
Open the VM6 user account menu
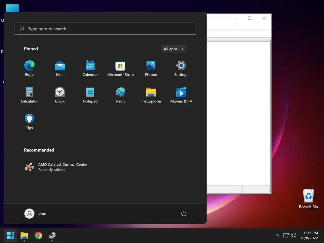point(35,214)
